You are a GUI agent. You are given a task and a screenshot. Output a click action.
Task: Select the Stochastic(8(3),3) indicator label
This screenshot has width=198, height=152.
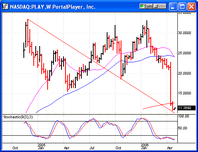tap(18, 117)
